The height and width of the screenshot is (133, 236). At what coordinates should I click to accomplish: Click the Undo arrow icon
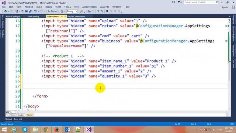tap(35, 11)
